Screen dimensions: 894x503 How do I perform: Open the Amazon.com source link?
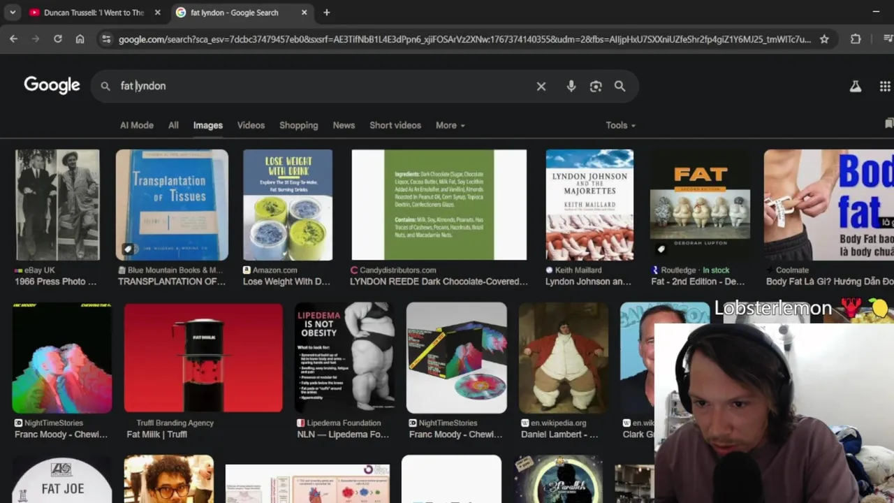click(x=270, y=270)
